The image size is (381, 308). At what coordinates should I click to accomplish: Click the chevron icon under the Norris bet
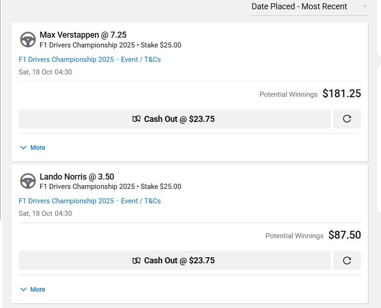tap(23, 289)
